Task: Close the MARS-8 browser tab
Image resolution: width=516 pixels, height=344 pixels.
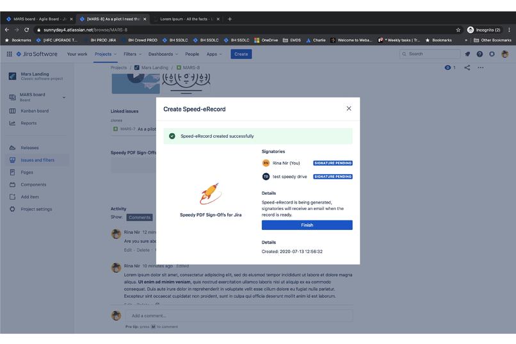Action: click(x=145, y=19)
